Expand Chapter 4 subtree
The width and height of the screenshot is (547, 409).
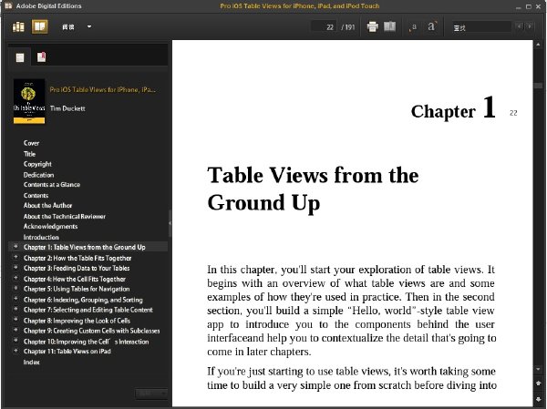pos(15,278)
